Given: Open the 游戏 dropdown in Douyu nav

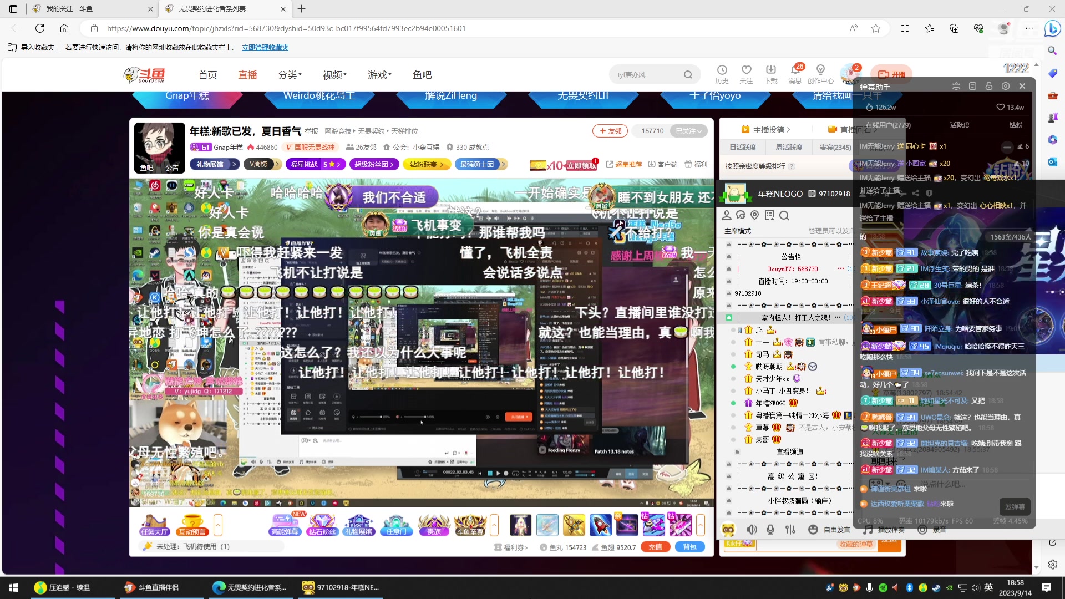Looking at the screenshot, I should (380, 75).
